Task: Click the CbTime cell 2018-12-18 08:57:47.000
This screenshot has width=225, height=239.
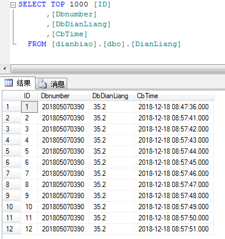Action: (x=174, y=185)
